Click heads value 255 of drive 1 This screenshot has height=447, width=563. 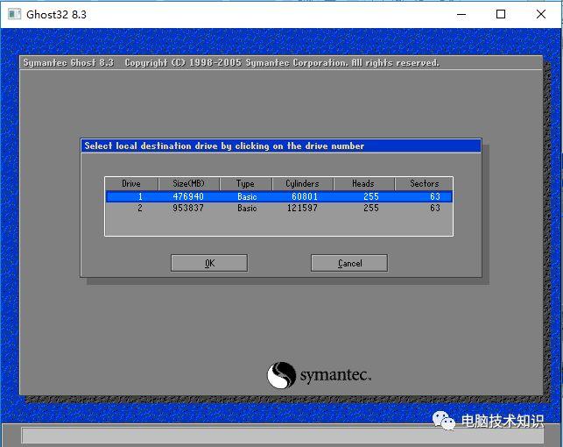pos(371,196)
